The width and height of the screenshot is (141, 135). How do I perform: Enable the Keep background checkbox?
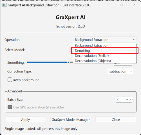10,80
